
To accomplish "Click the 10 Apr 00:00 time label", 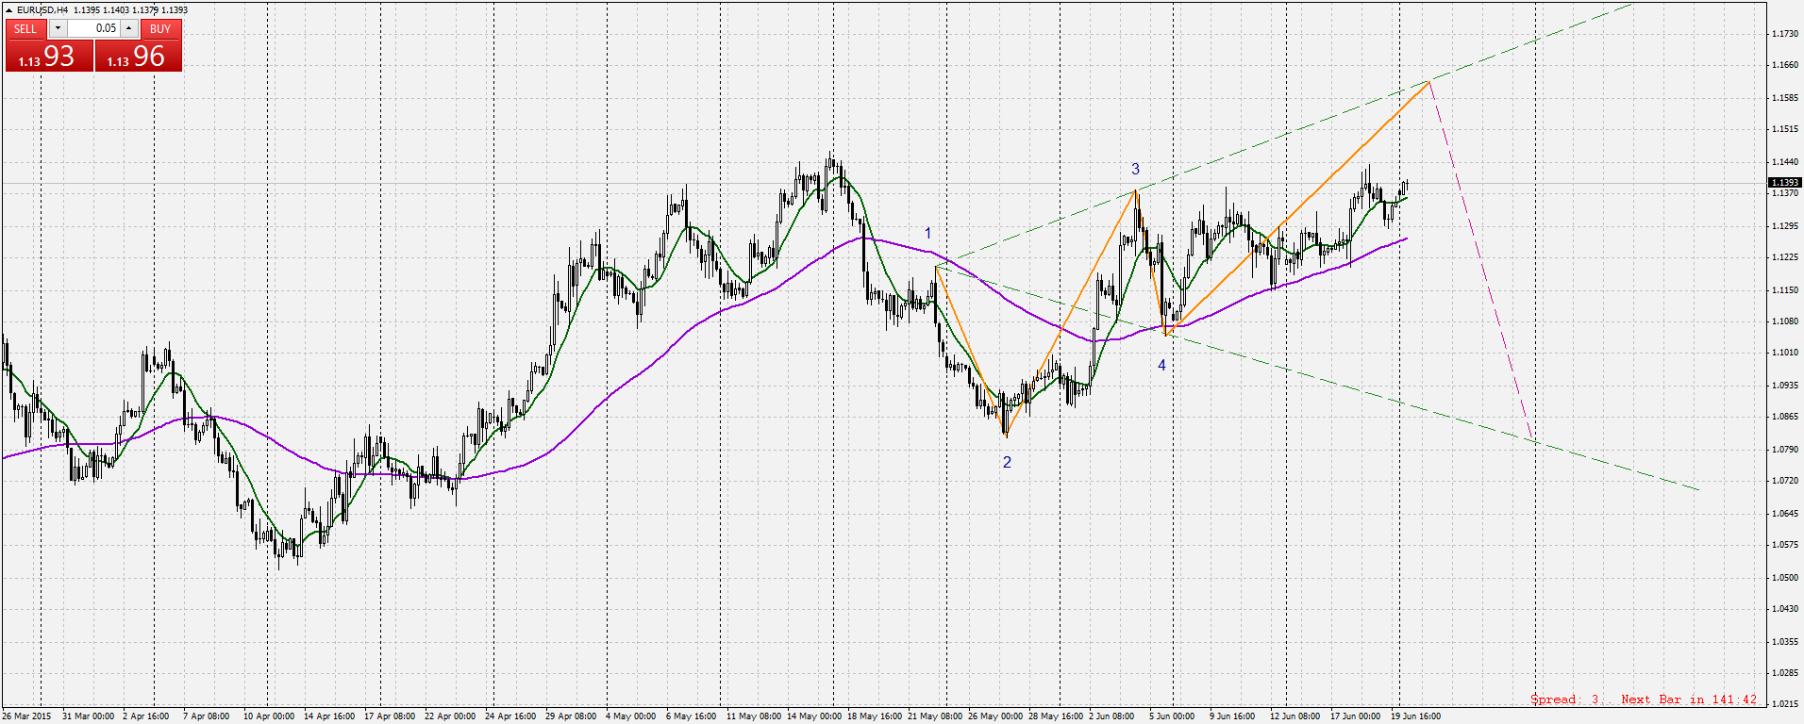I will pyautogui.click(x=269, y=716).
